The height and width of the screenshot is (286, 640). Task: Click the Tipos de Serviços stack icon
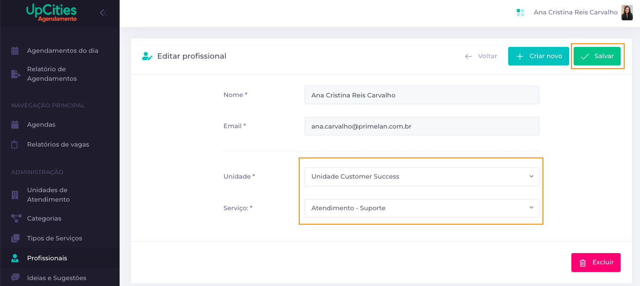click(15, 238)
